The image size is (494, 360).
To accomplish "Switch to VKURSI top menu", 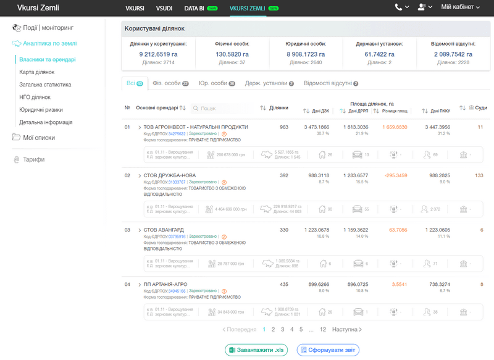I will click(x=135, y=8).
